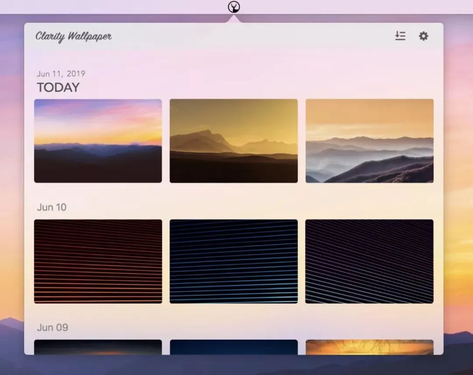
Task: Choose the purple striped lines wallpaper
Action: (x=370, y=261)
